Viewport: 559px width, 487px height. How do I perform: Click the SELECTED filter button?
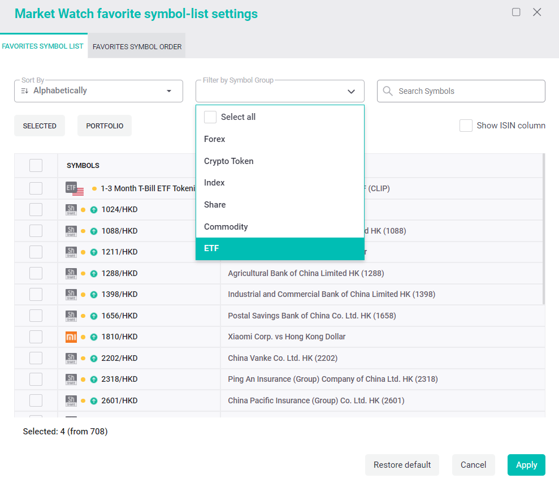pyautogui.click(x=40, y=126)
